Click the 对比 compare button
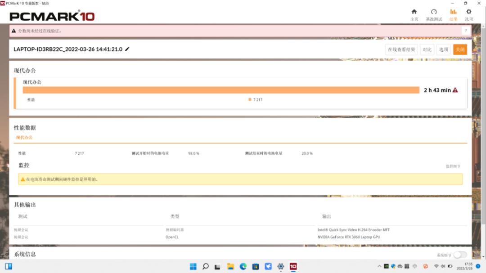This screenshot has height=273, width=486. [x=427, y=49]
